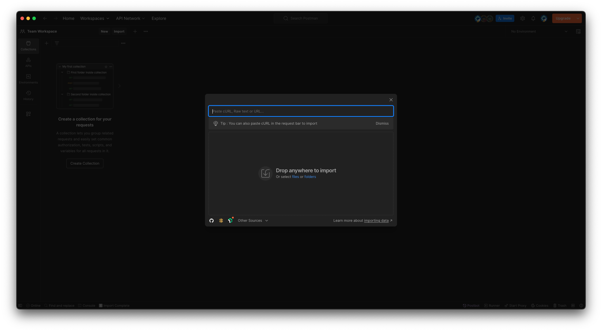The image size is (602, 331).
Task: Navigate back with the left arrow
Action: click(x=45, y=18)
